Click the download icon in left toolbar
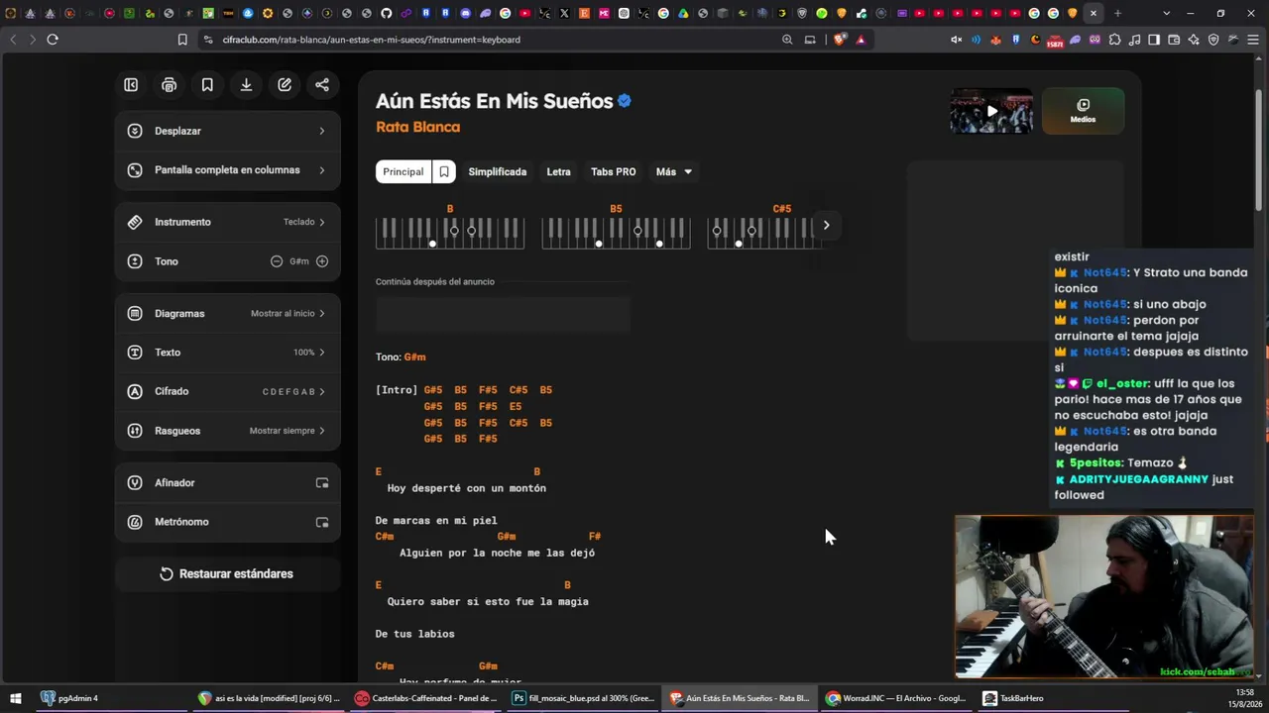The image size is (1269, 713). pos(246,85)
